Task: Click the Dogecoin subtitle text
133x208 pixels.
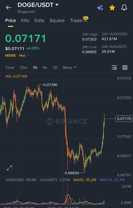Action: click(x=26, y=12)
